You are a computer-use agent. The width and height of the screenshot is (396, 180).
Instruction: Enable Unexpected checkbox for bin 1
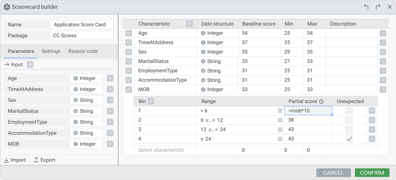[x=349, y=111]
